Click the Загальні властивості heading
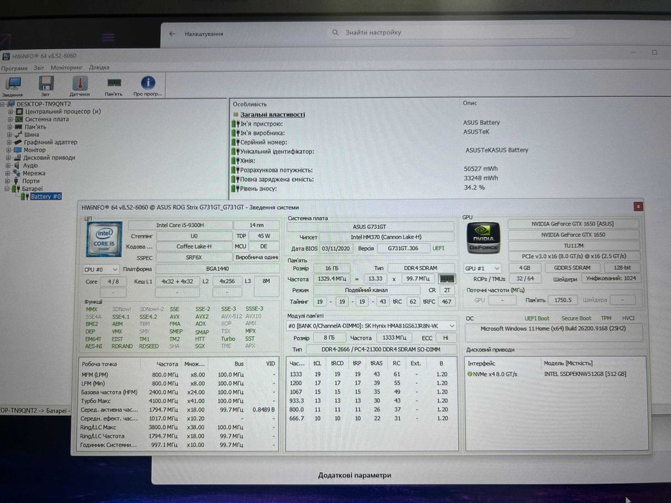 point(273,115)
